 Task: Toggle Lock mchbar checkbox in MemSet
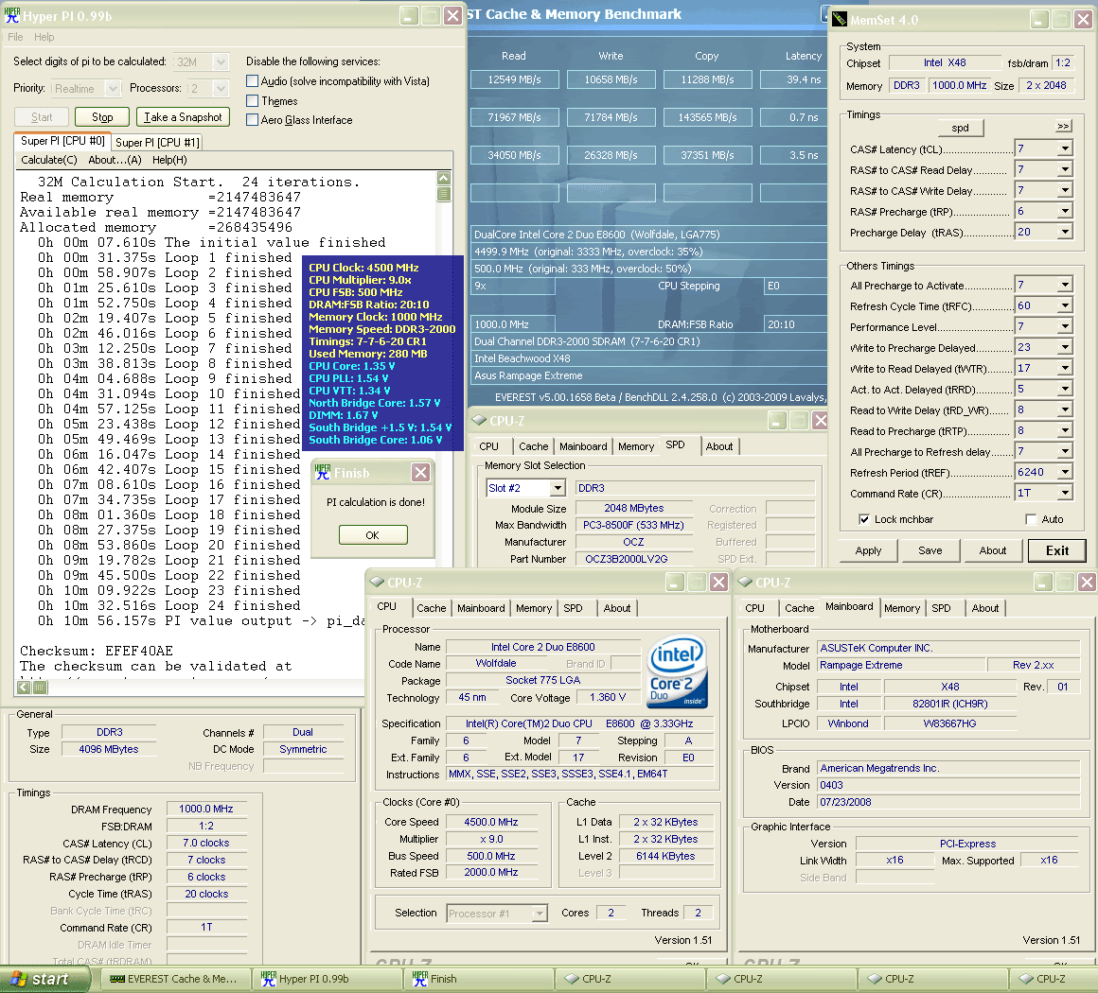(x=864, y=519)
